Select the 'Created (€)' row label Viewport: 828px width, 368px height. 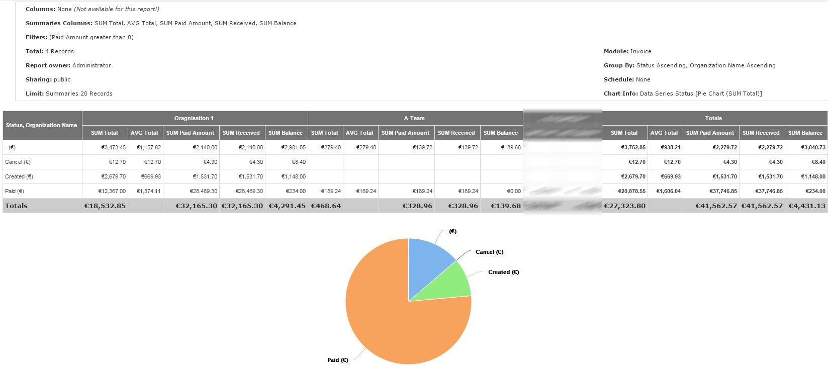(x=19, y=176)
